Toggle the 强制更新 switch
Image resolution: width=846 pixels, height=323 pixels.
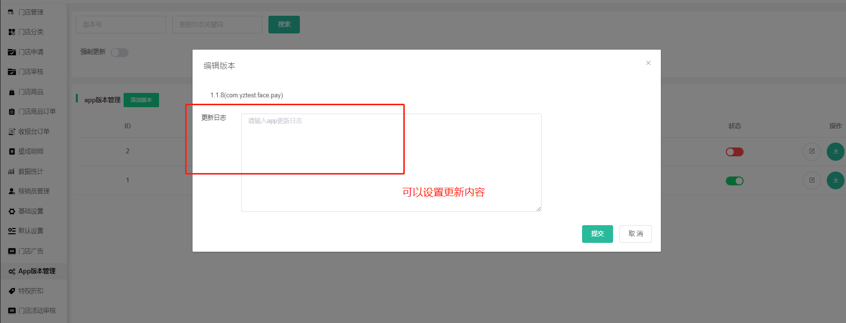click(x=120, y=53)
